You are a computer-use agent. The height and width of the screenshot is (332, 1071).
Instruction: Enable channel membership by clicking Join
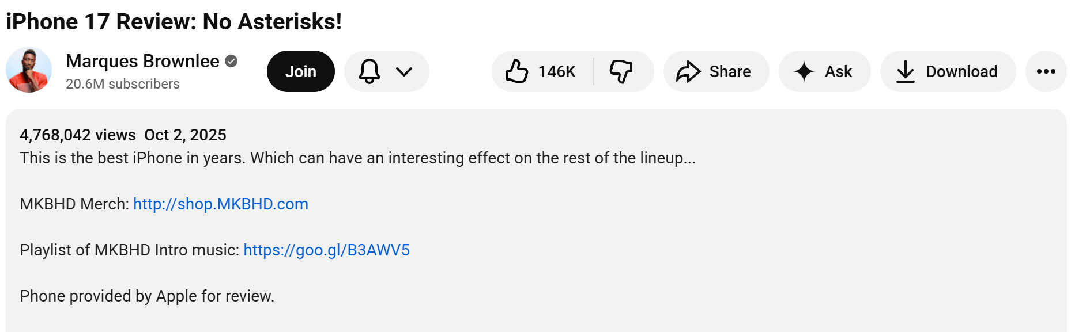pos(300,71)
